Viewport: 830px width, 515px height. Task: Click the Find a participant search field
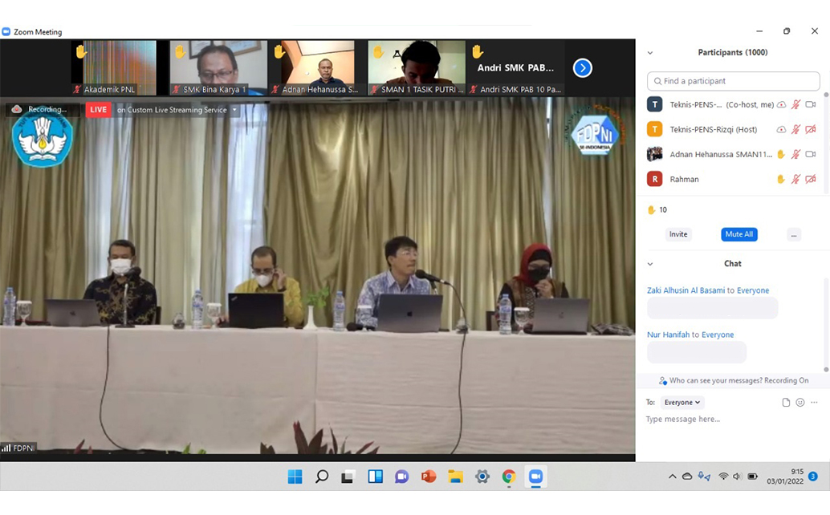tap(734, 81)
